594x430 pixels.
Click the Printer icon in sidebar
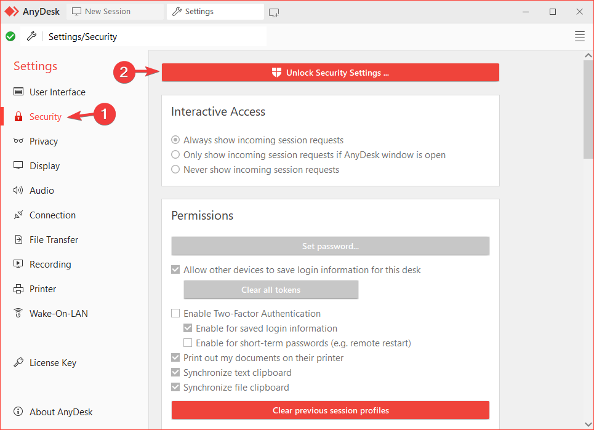pyautogui.click(x=18, y=289)
